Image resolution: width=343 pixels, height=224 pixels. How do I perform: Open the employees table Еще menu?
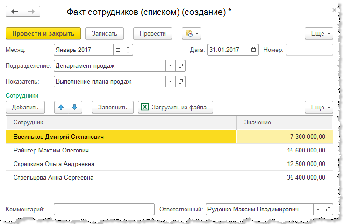[x=319, y=108]
